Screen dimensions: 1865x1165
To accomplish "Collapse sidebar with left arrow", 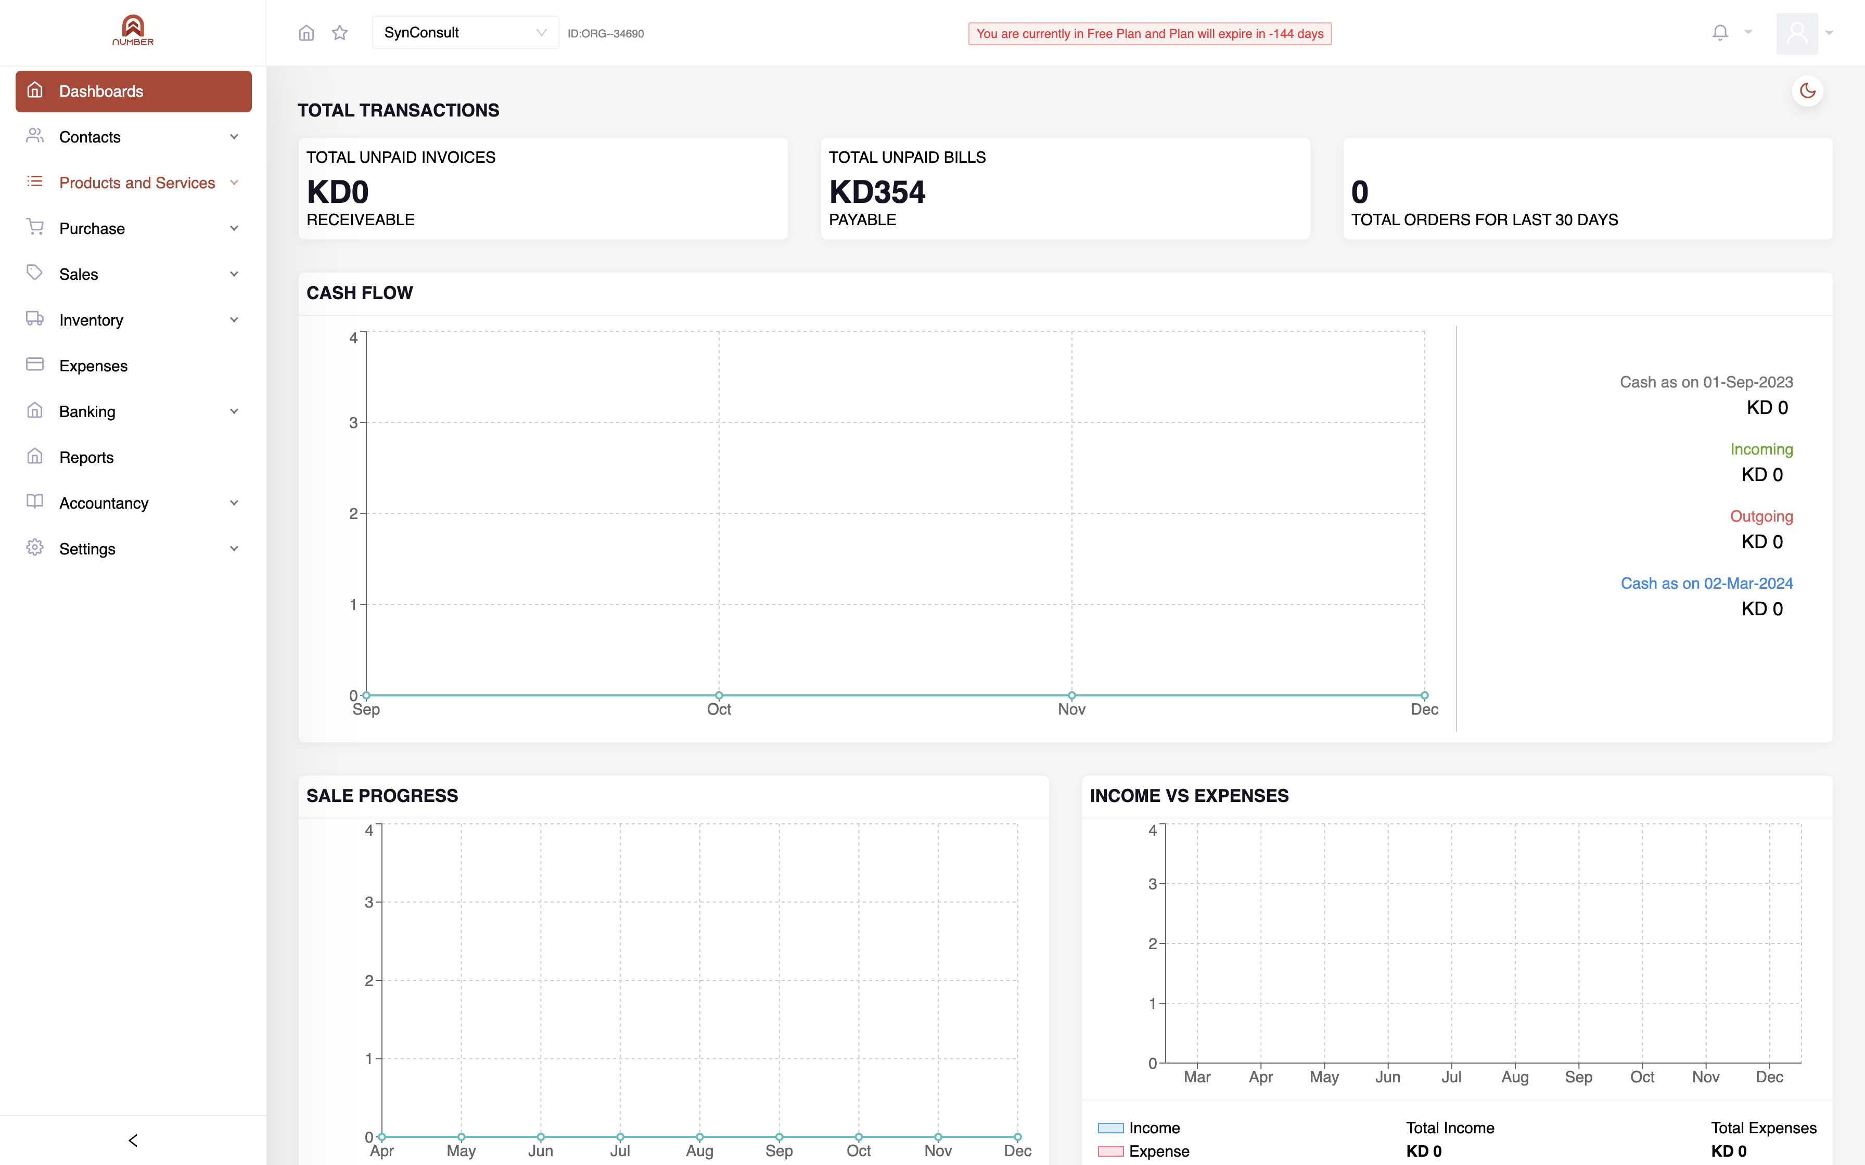I will click(133, 1141).
